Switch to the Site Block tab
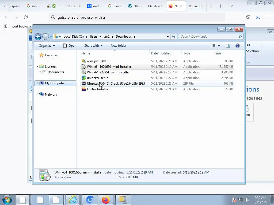The width and height of the screenshot is (274, 205). point(73,6)
